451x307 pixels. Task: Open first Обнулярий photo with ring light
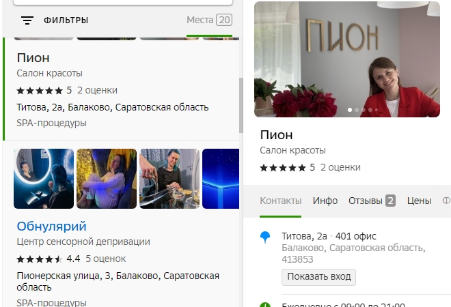tap(44, 179)
